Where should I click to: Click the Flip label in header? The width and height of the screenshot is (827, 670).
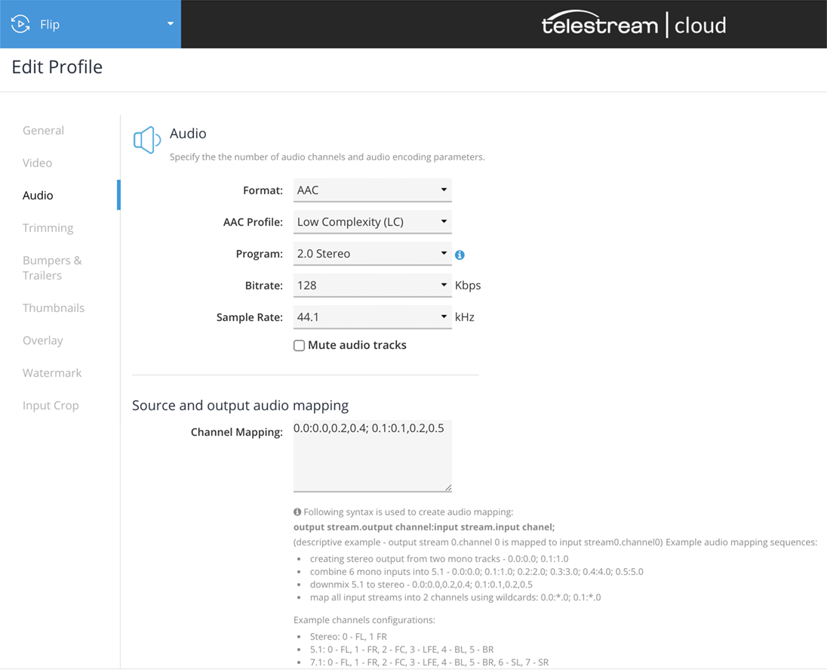point(50,24)
